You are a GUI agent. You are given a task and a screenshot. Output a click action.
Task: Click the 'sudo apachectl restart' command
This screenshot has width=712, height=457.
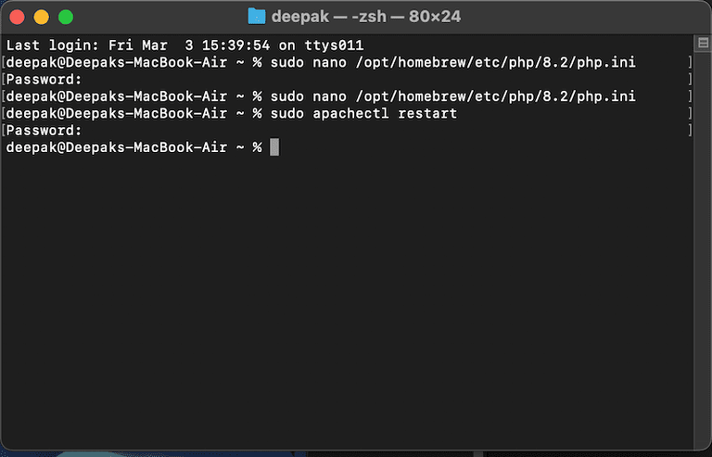pos(363,113)
